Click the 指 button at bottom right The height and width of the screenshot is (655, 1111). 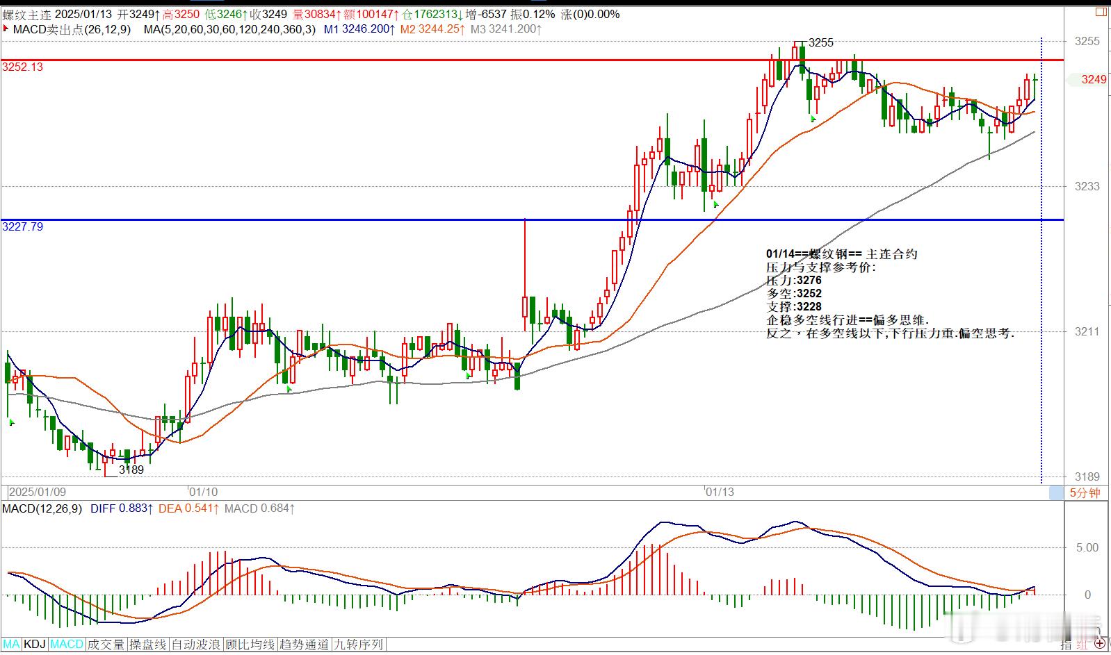click(x=1066, y=645)
